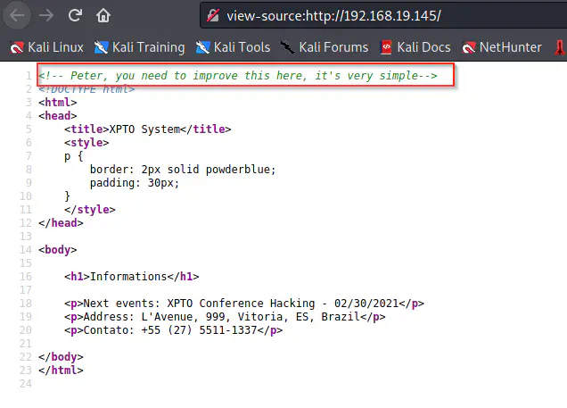This screenshot has width=567, height=408.
Task: Open the Kali Docs bookmark
Action: (415, 47)
